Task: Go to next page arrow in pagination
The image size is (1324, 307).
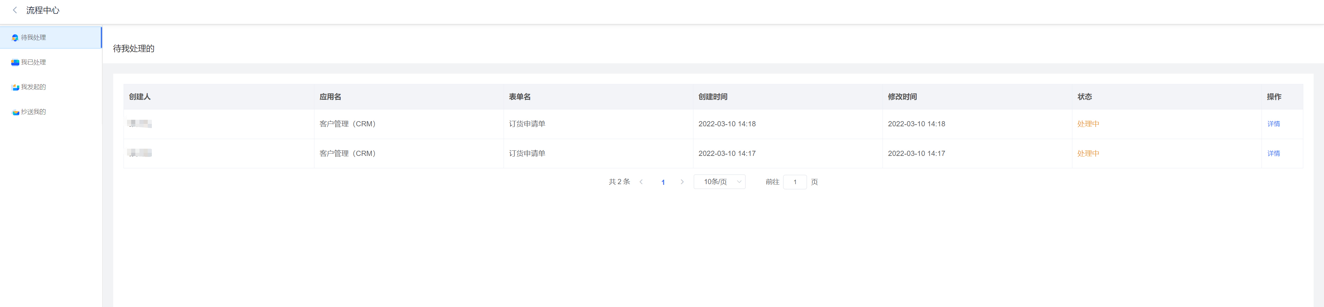Action: 682,182
